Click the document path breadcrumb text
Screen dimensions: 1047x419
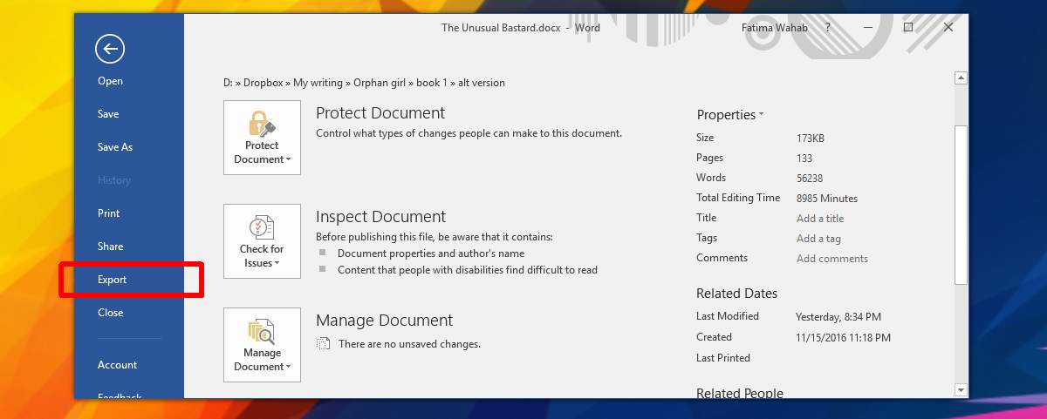point(364,83)
